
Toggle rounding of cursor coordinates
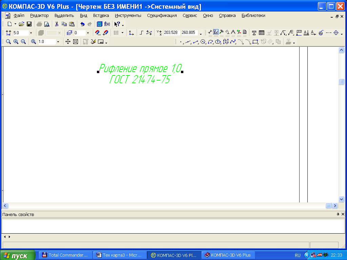coord(149,33)
